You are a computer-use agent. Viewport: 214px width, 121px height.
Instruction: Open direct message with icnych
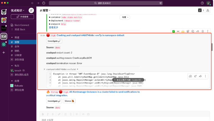point(22,70)
